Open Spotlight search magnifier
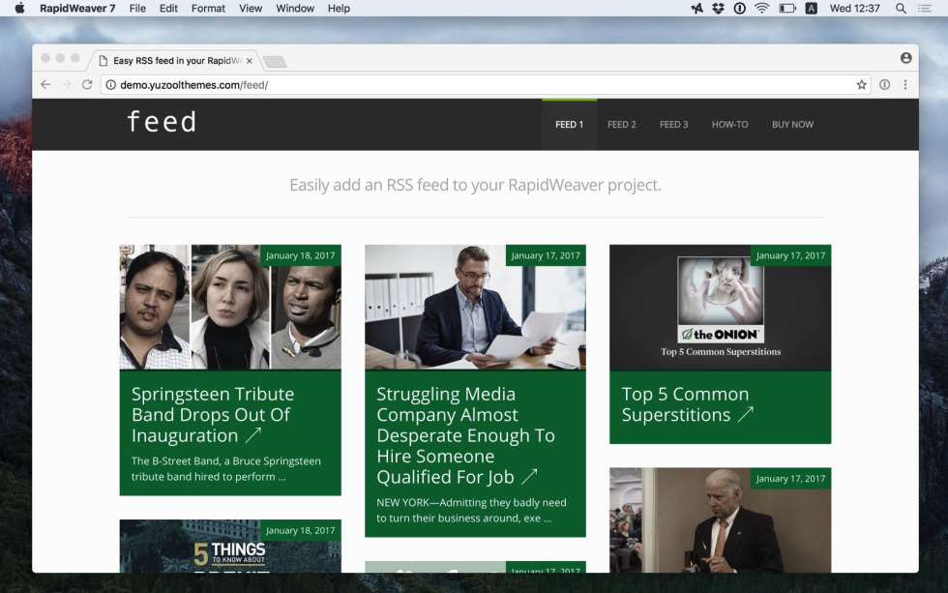 (x=901, y=8)
